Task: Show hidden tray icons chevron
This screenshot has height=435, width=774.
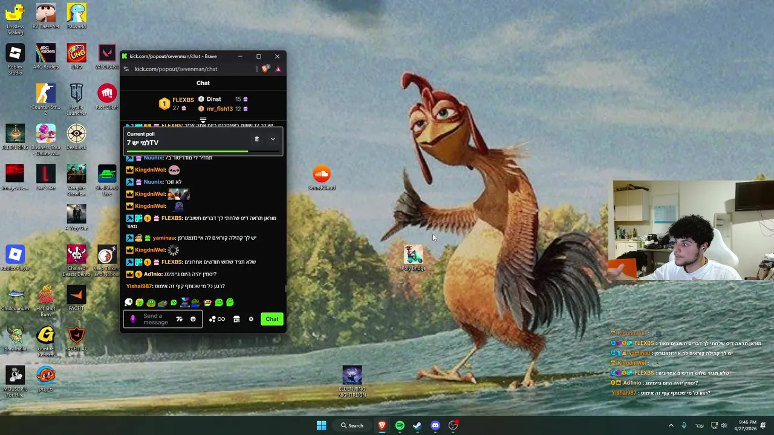Action: (x=671, y=425)
